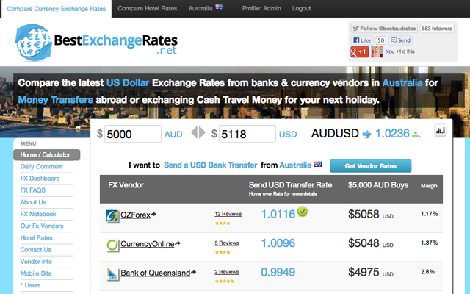
Task: Open Bank of Queensland 2 Reviews
Action: pos(227,272)
